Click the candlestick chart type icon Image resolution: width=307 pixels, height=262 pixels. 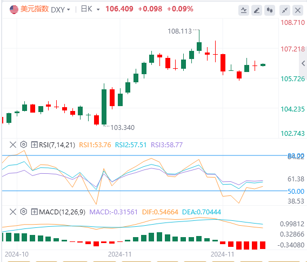[x=270, y=10]
